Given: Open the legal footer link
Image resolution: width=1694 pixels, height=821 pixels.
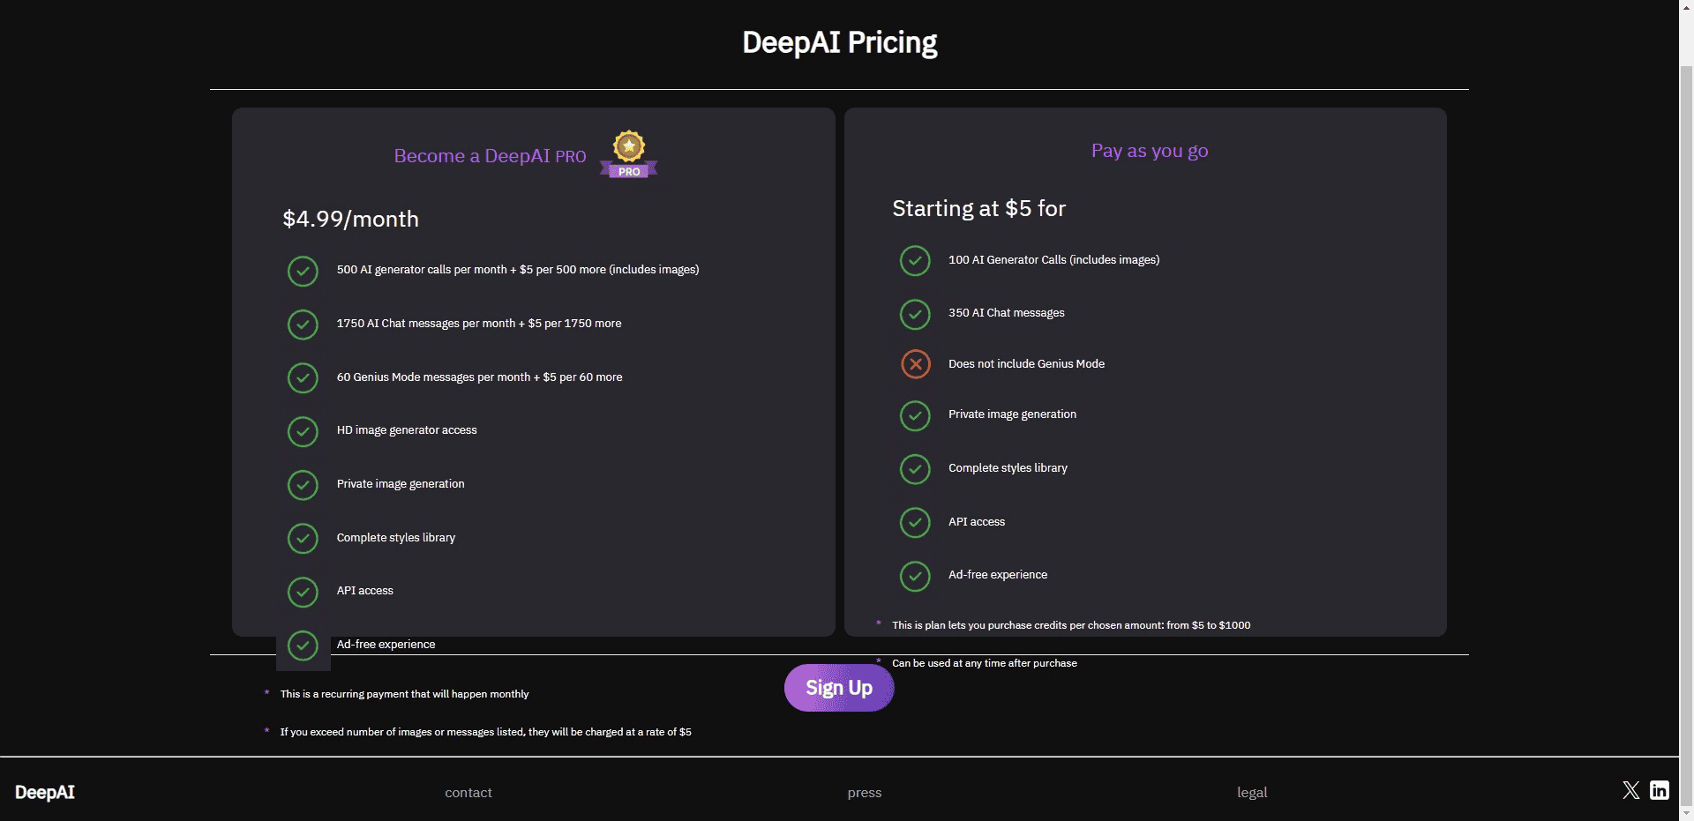Looking at the screenshot, I should click(x=1252, y=793).
